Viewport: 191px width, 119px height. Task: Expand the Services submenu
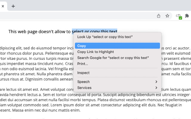tap(117, 88)
